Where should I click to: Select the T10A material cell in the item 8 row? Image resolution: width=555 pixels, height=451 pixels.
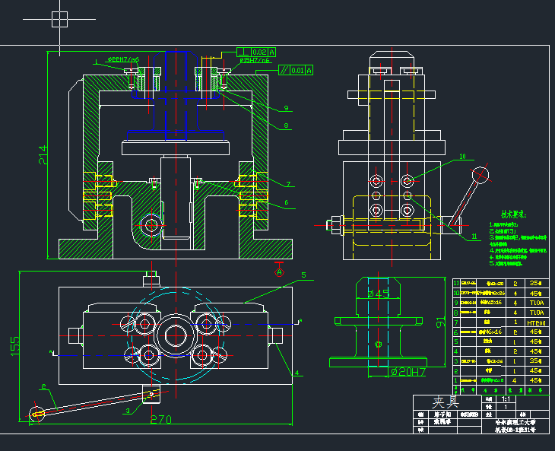click(536, 313)
